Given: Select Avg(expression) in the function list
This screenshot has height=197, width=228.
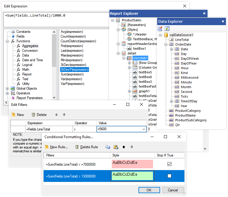Looking at the screenshot, I should [72, 32].
